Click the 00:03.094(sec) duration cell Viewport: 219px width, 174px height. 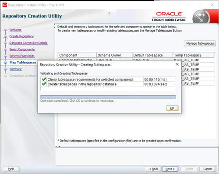159,84
